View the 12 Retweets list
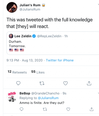This screenshot has width=99, height=116. (x=17, y=72)
